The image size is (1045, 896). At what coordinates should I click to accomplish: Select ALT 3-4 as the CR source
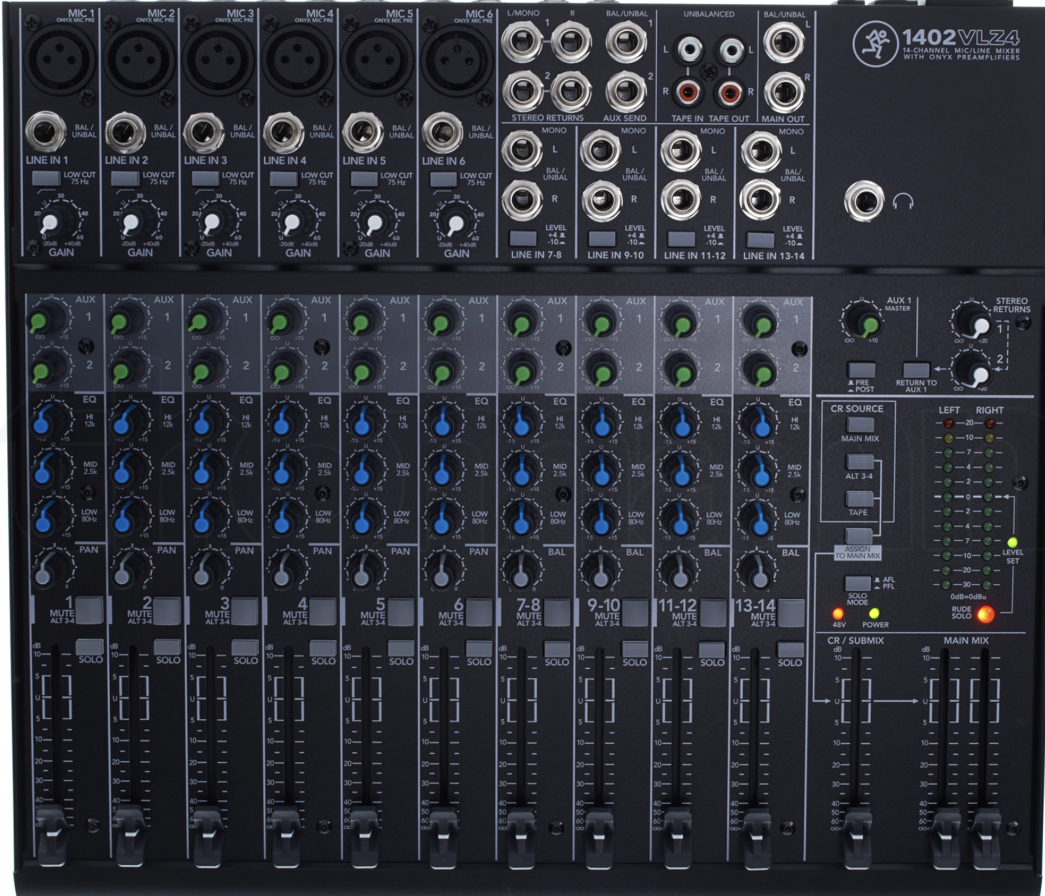(x=860, y=462)
